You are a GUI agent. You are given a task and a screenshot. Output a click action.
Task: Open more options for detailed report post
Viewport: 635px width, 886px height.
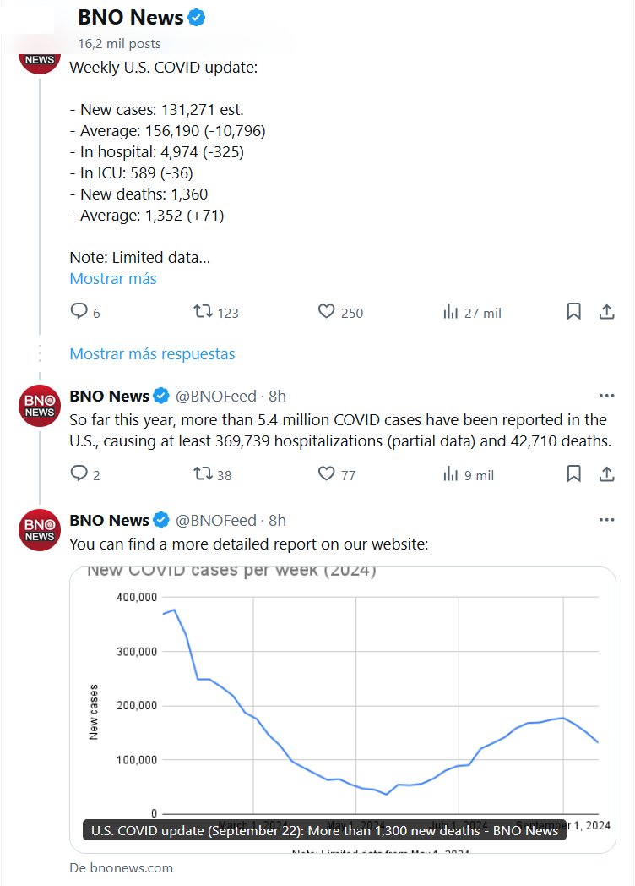(606, 520)
